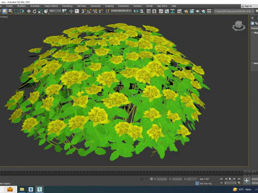Toggle the Scene Explorer
258x193 pixels.
pos(148,11)
